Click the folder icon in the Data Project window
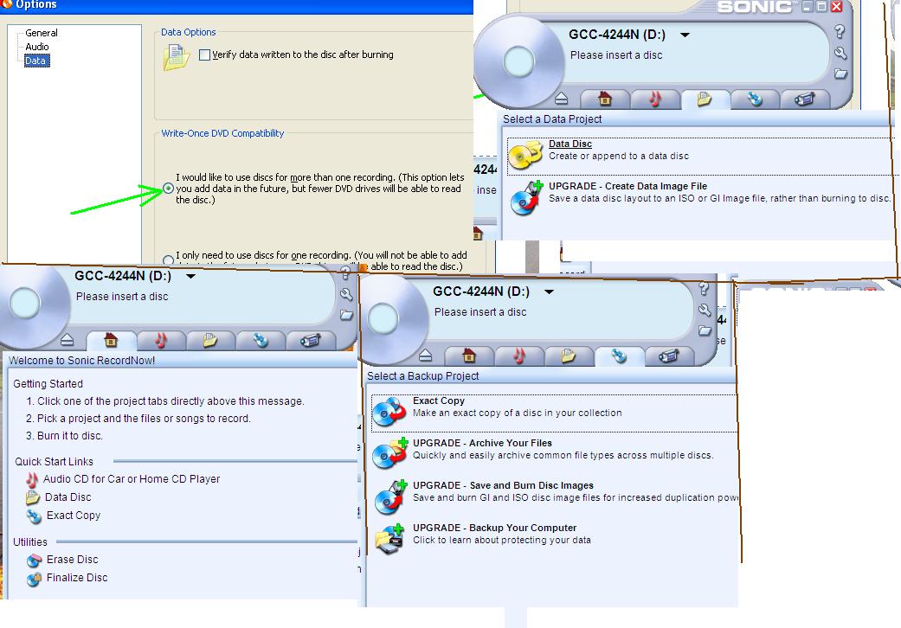The height and width of the screenshot is (628, 901). tap(840, 74)
